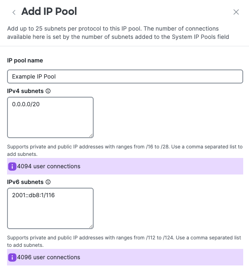Click the info icon beside IPv4 subnets

(x=48, y=91)
